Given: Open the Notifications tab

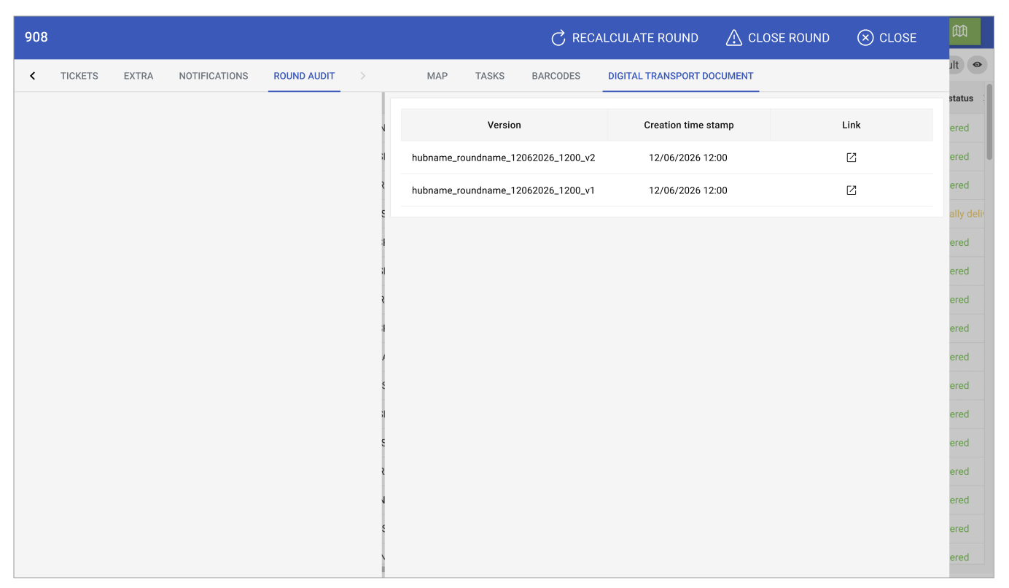Looking at the screenshot, I should (x=214, y=76).
